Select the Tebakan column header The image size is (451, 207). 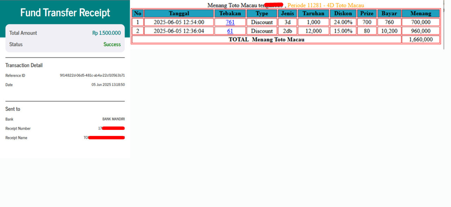tap(230, 13)
